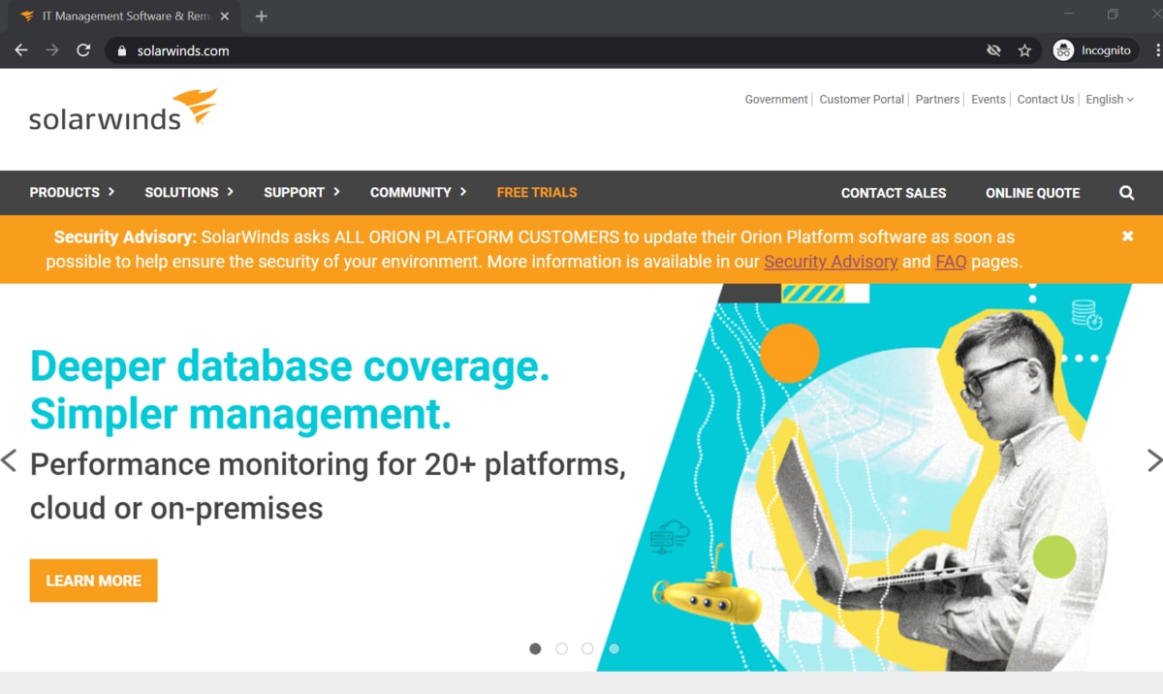
Task: Click the third-party cookie blocked eye icon
Action: click(993, 50)
